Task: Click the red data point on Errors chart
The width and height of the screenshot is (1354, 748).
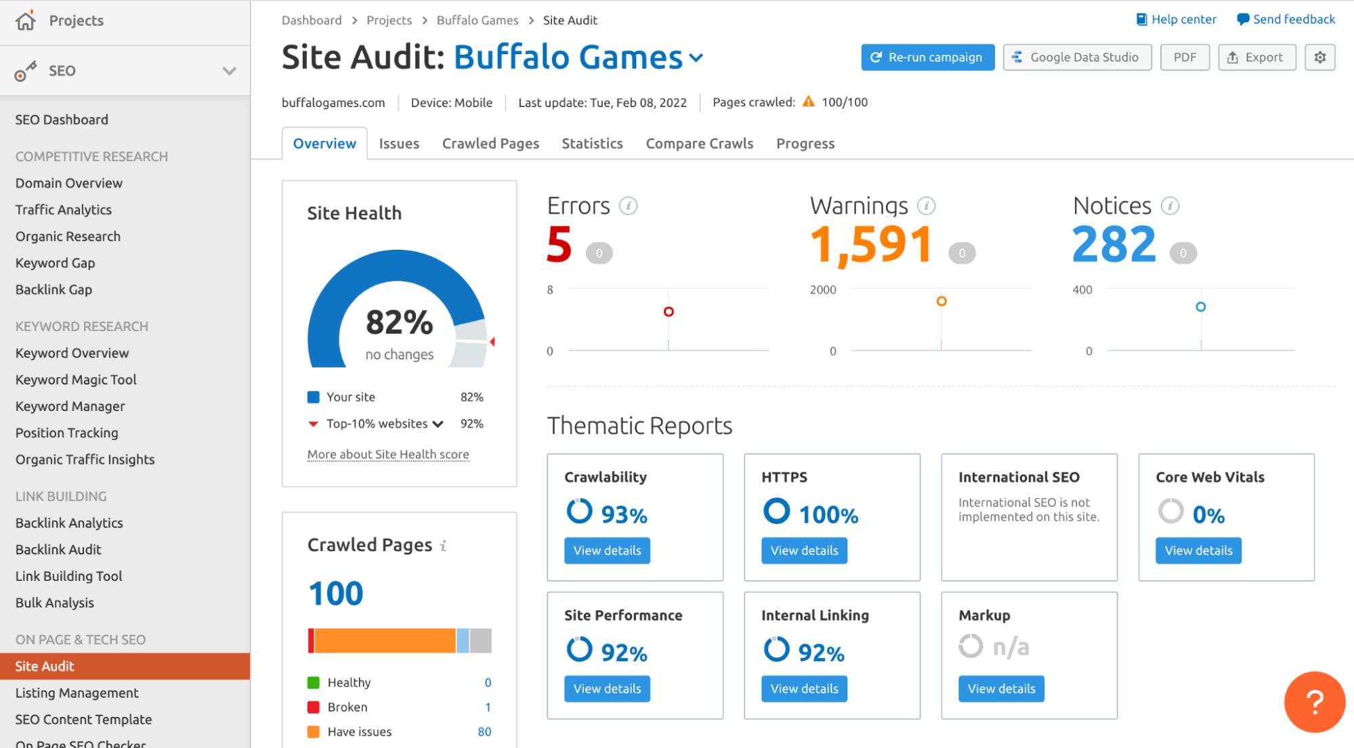Action: [669, 312]
